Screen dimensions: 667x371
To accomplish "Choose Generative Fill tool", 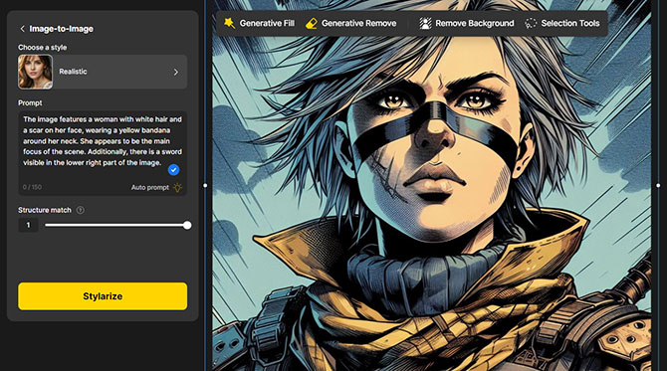I will click(x=259, y=23).
